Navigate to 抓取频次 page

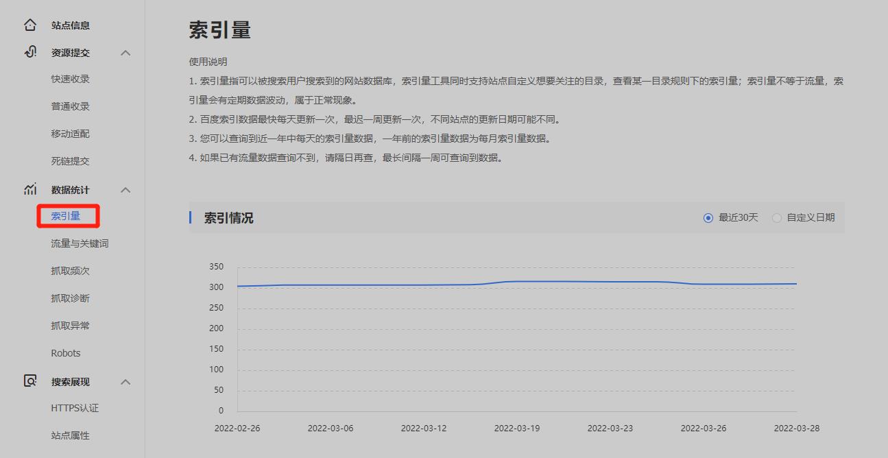70,271
